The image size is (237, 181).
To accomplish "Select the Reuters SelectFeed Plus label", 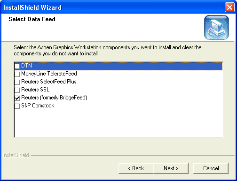I will point(49,82).
